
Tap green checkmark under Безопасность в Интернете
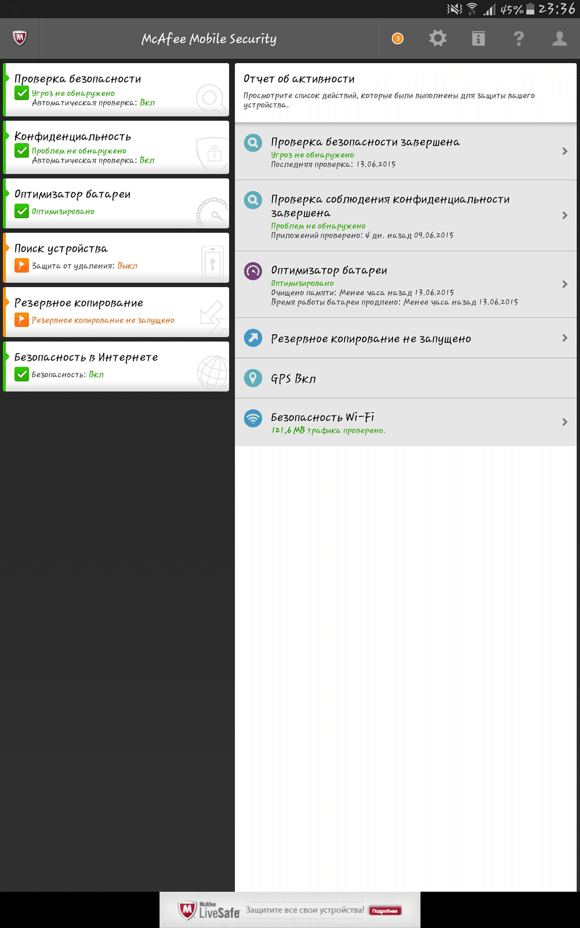point(21,374)
